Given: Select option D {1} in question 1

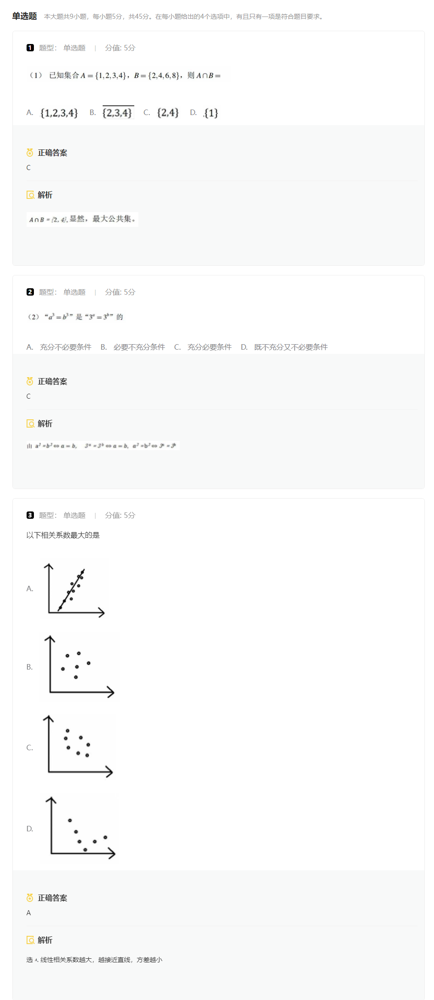Looking at the screenshot, I should (204, 113).
